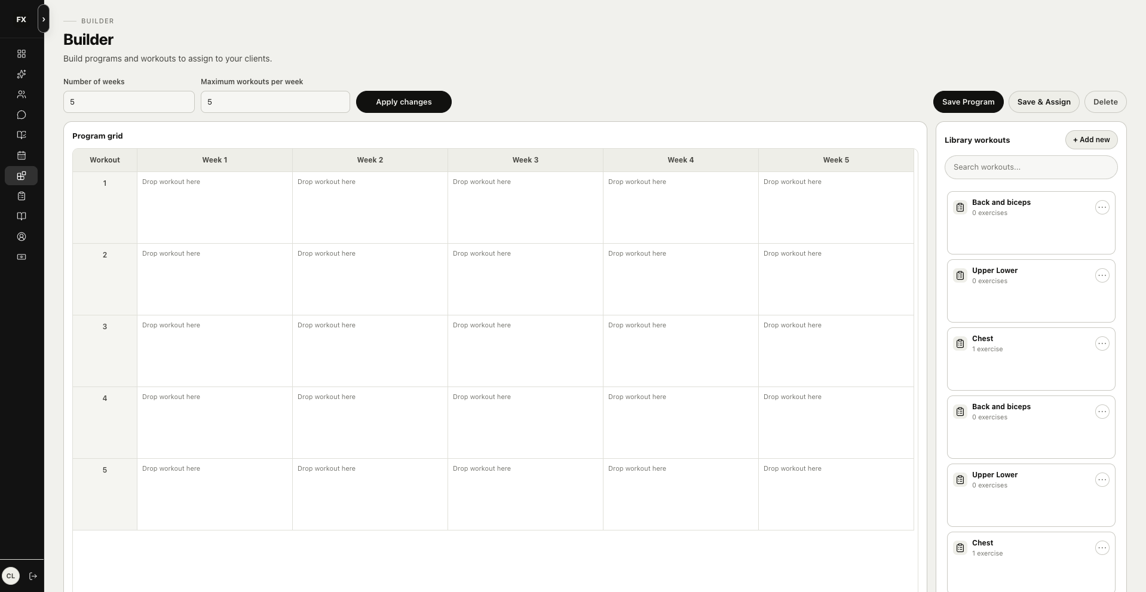Click Week 5 workout 5 drop cell

click(x=836, y=494)
